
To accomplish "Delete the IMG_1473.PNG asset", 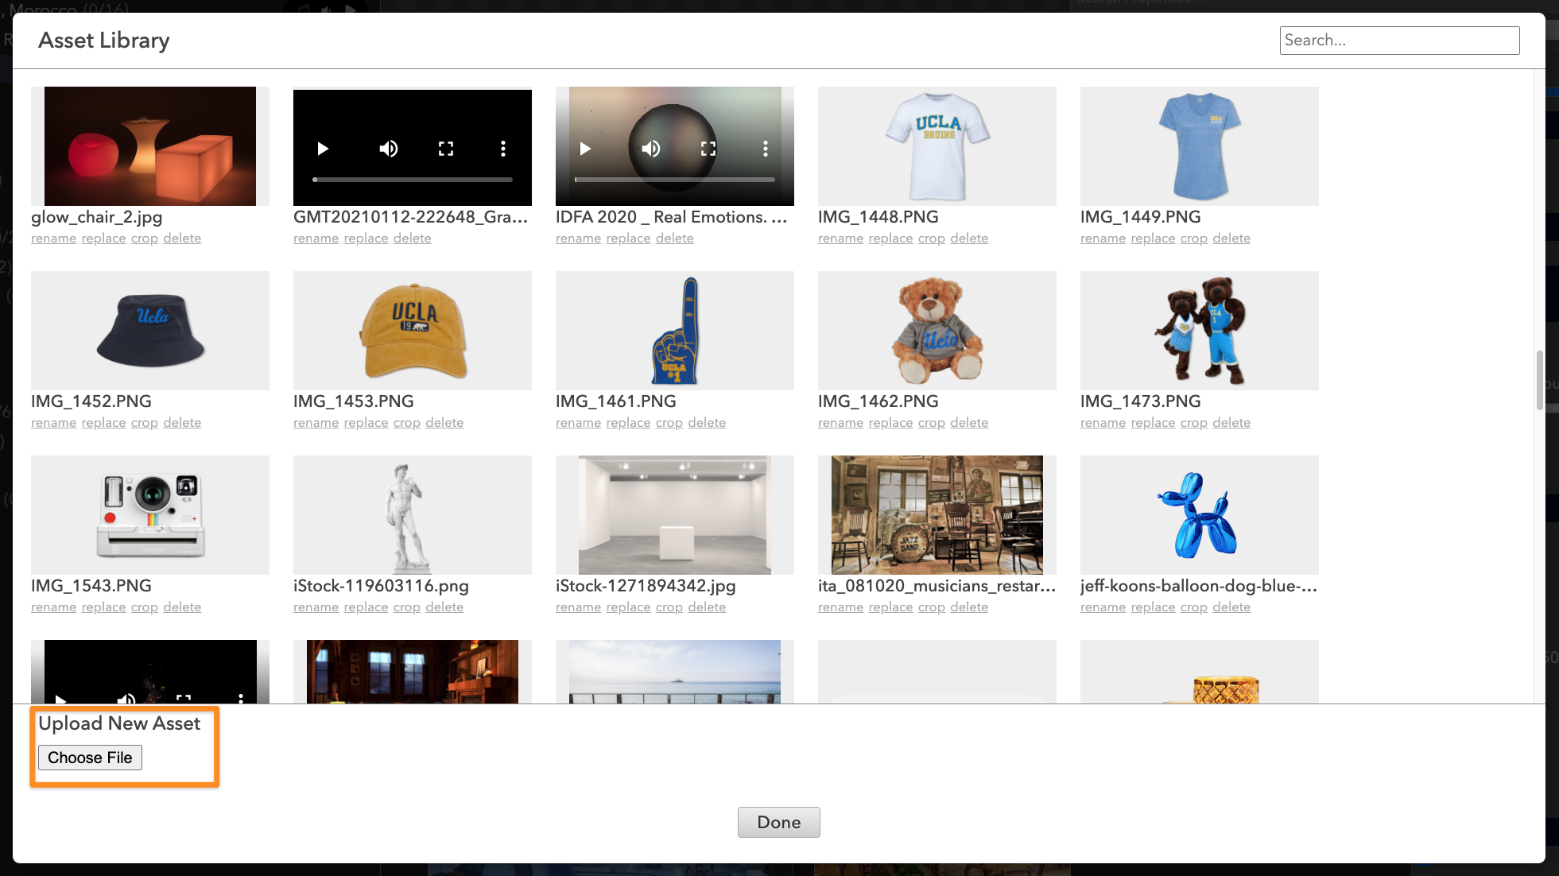I will point(1231,423).
